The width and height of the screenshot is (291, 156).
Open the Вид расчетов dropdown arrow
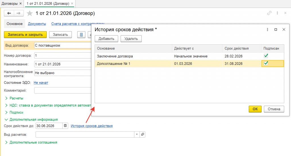click(137, 134)
